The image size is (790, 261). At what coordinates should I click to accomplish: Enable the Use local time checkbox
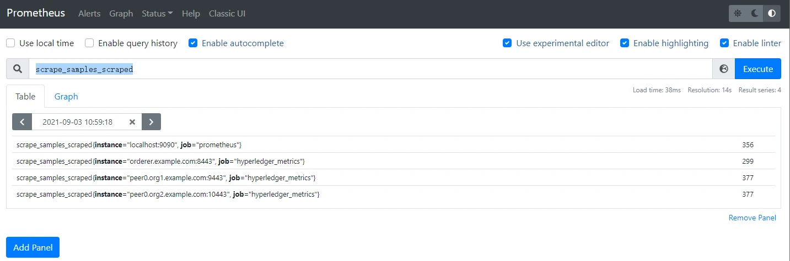[x=10, y=43]
